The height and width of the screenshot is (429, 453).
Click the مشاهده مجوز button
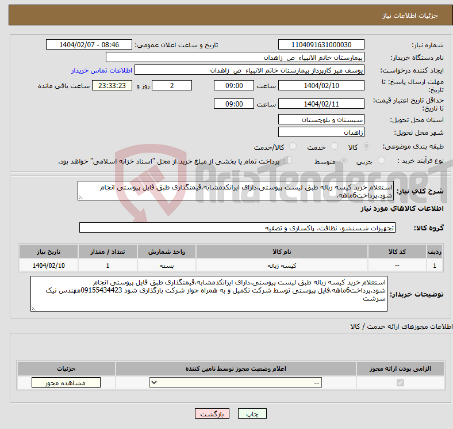point(66,383)
